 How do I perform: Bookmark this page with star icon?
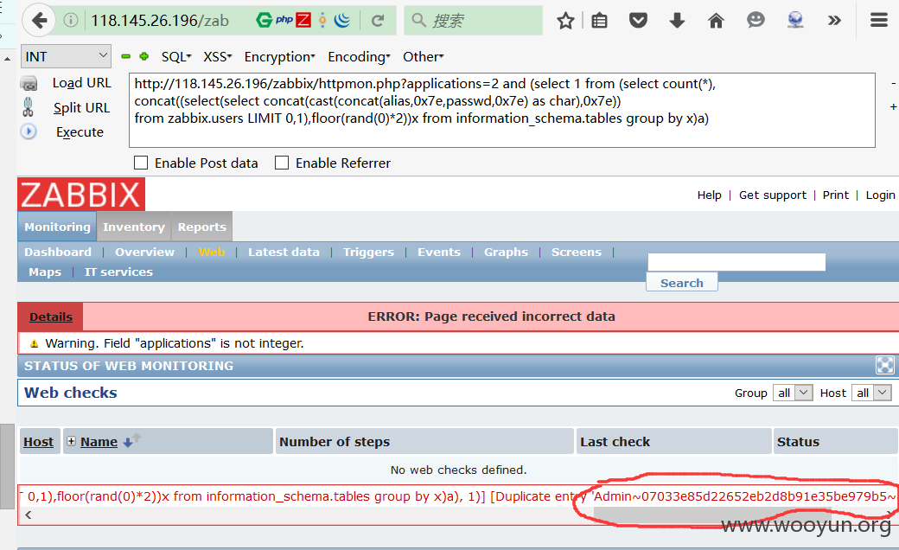click(x=565, y=21)
